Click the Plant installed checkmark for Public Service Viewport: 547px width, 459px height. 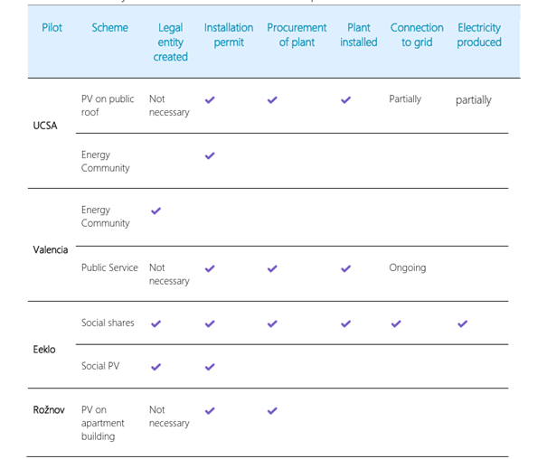pyautogui.click(x=345, y=268)
